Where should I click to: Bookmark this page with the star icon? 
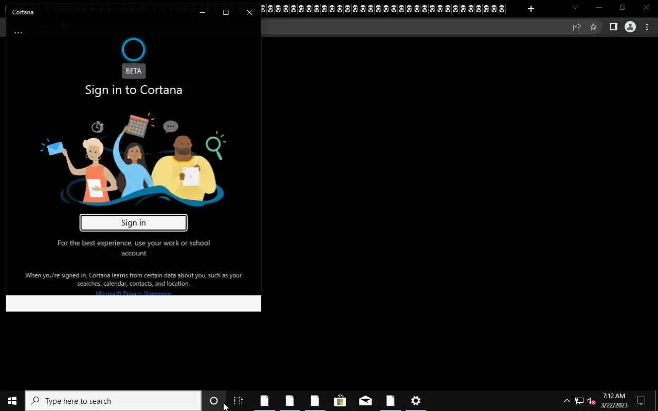coord(593,27)
